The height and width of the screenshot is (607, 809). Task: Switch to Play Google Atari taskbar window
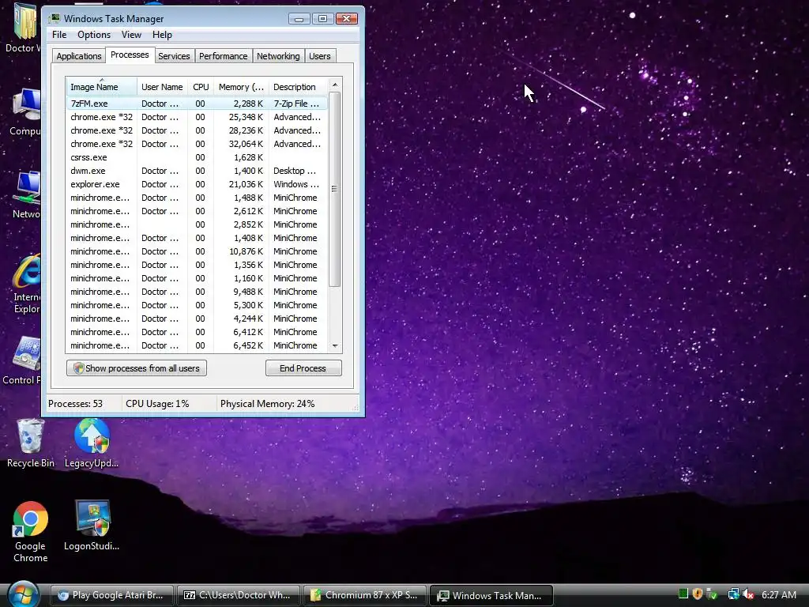click(112, 595)
